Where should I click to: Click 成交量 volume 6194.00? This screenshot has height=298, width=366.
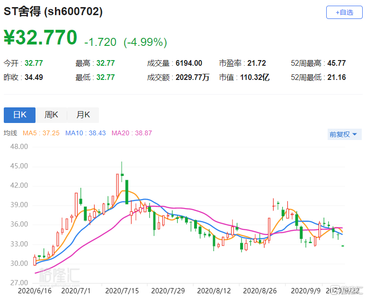point(189,63)
